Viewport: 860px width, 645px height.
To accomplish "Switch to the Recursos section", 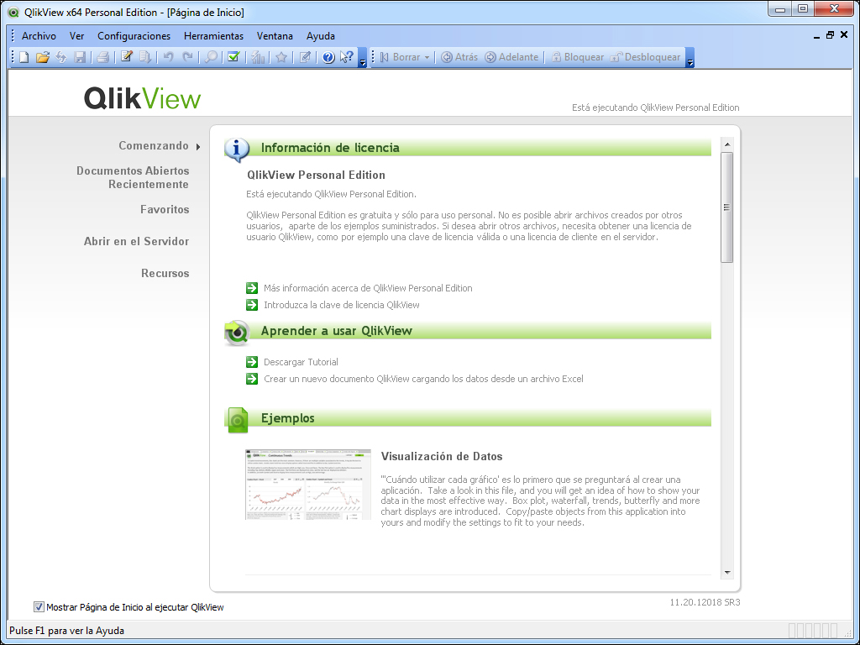I will pyautogui.click(x=165, y=273).
